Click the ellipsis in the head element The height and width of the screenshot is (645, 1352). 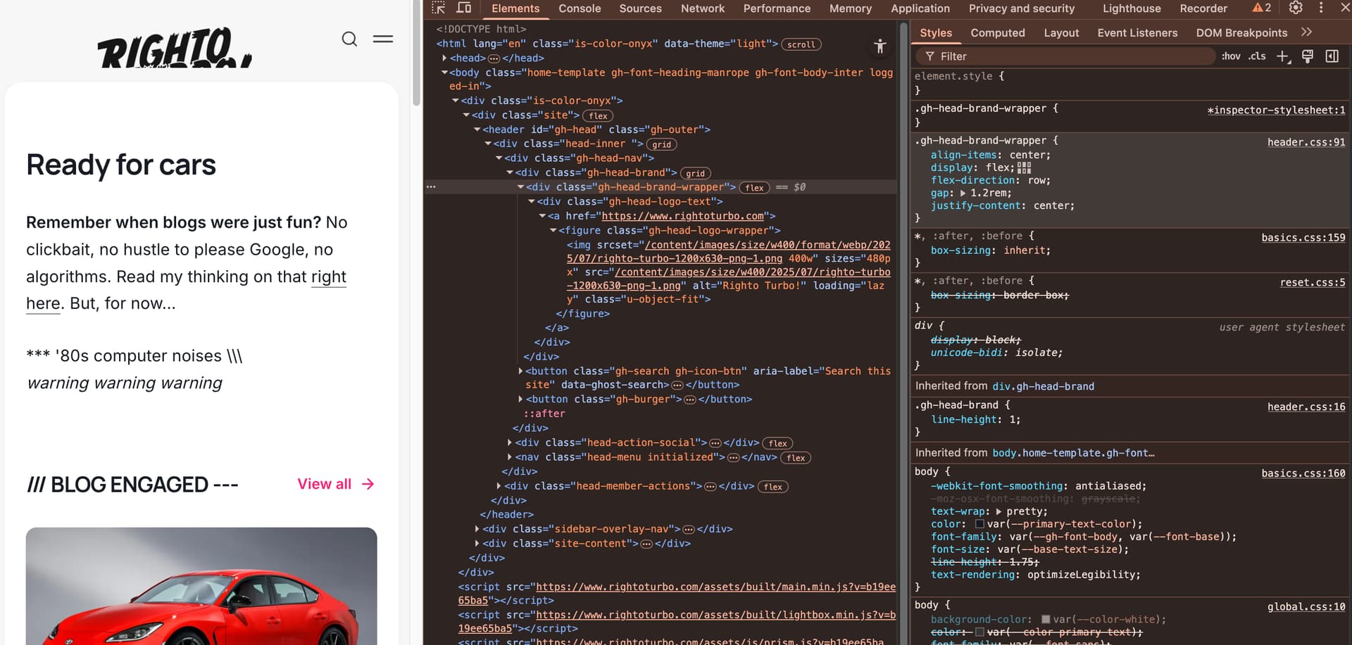(x=494, y=58)
